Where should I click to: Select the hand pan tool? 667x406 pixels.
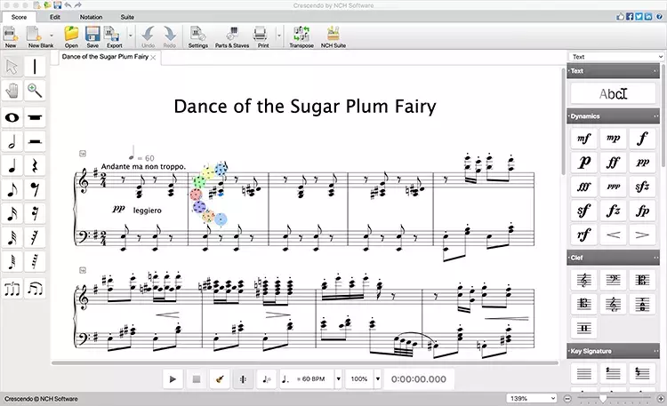[12, 90]
